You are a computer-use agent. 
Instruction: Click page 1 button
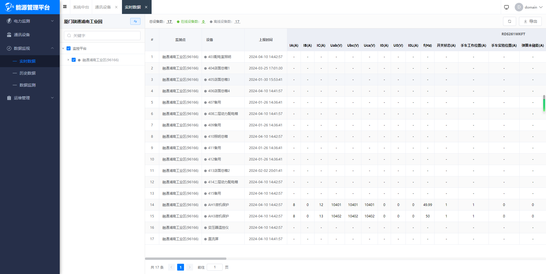click(x=181, y=267)
